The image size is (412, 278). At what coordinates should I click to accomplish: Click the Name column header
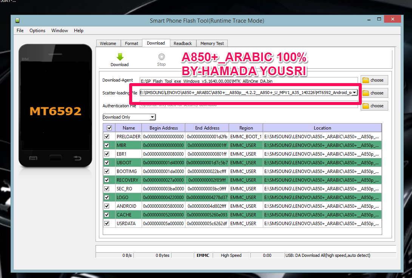tap(129, 128)
